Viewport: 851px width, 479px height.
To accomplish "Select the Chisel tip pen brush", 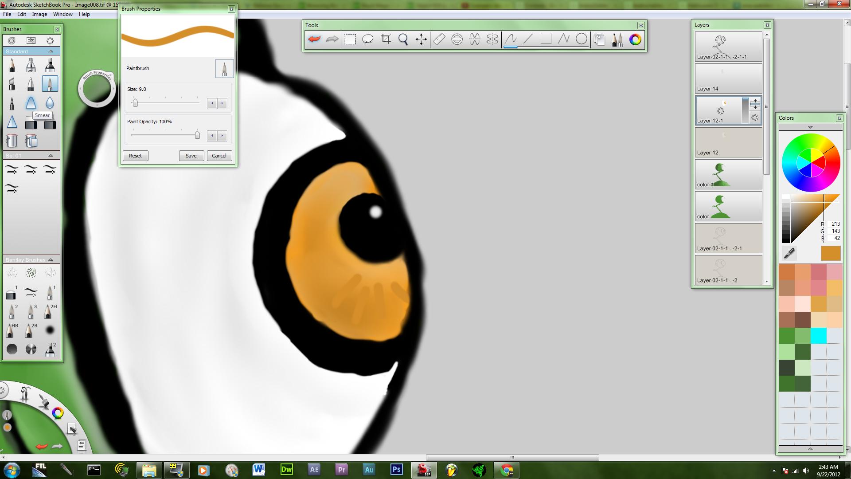I will pos(12,84).
